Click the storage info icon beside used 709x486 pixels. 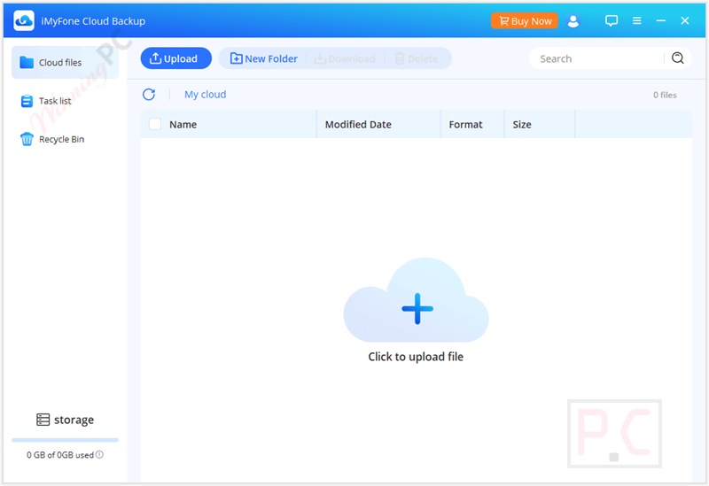point(99,455)
